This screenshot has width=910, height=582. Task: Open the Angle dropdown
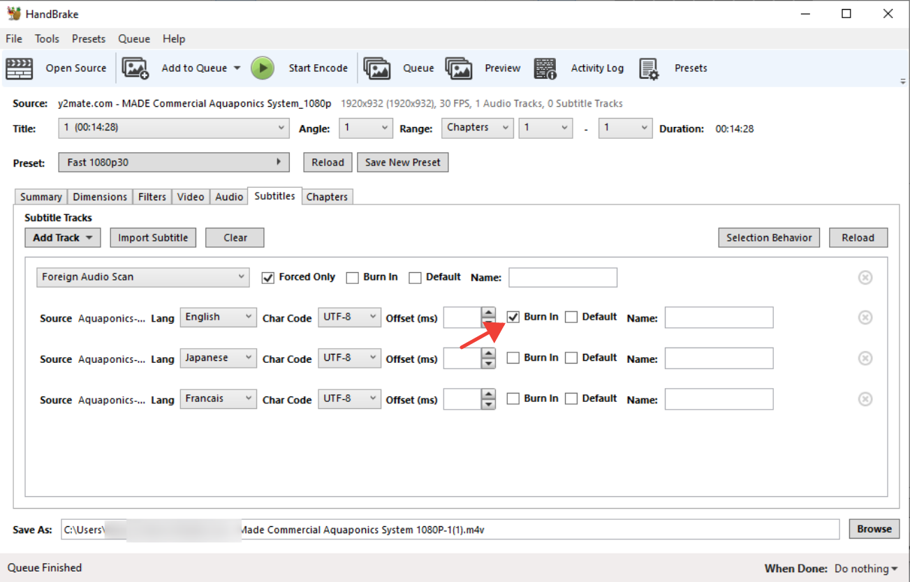tap(366, 128)
